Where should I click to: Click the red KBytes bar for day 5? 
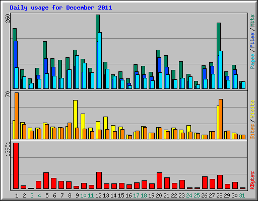[46, 181]
